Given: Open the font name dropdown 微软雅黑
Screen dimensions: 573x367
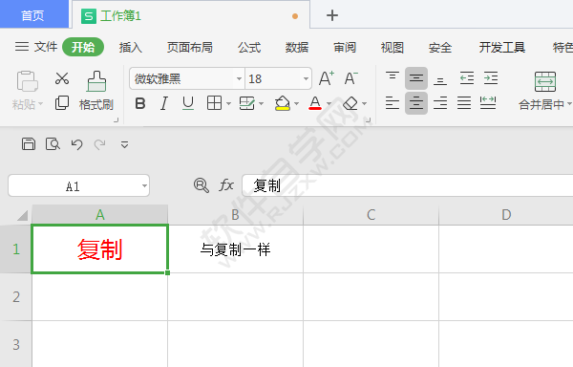Looking at the screenshot, I should point(239,78).
